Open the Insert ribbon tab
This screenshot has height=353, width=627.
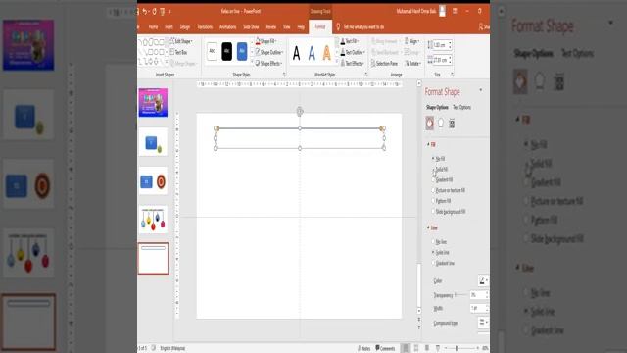[169, 26]
